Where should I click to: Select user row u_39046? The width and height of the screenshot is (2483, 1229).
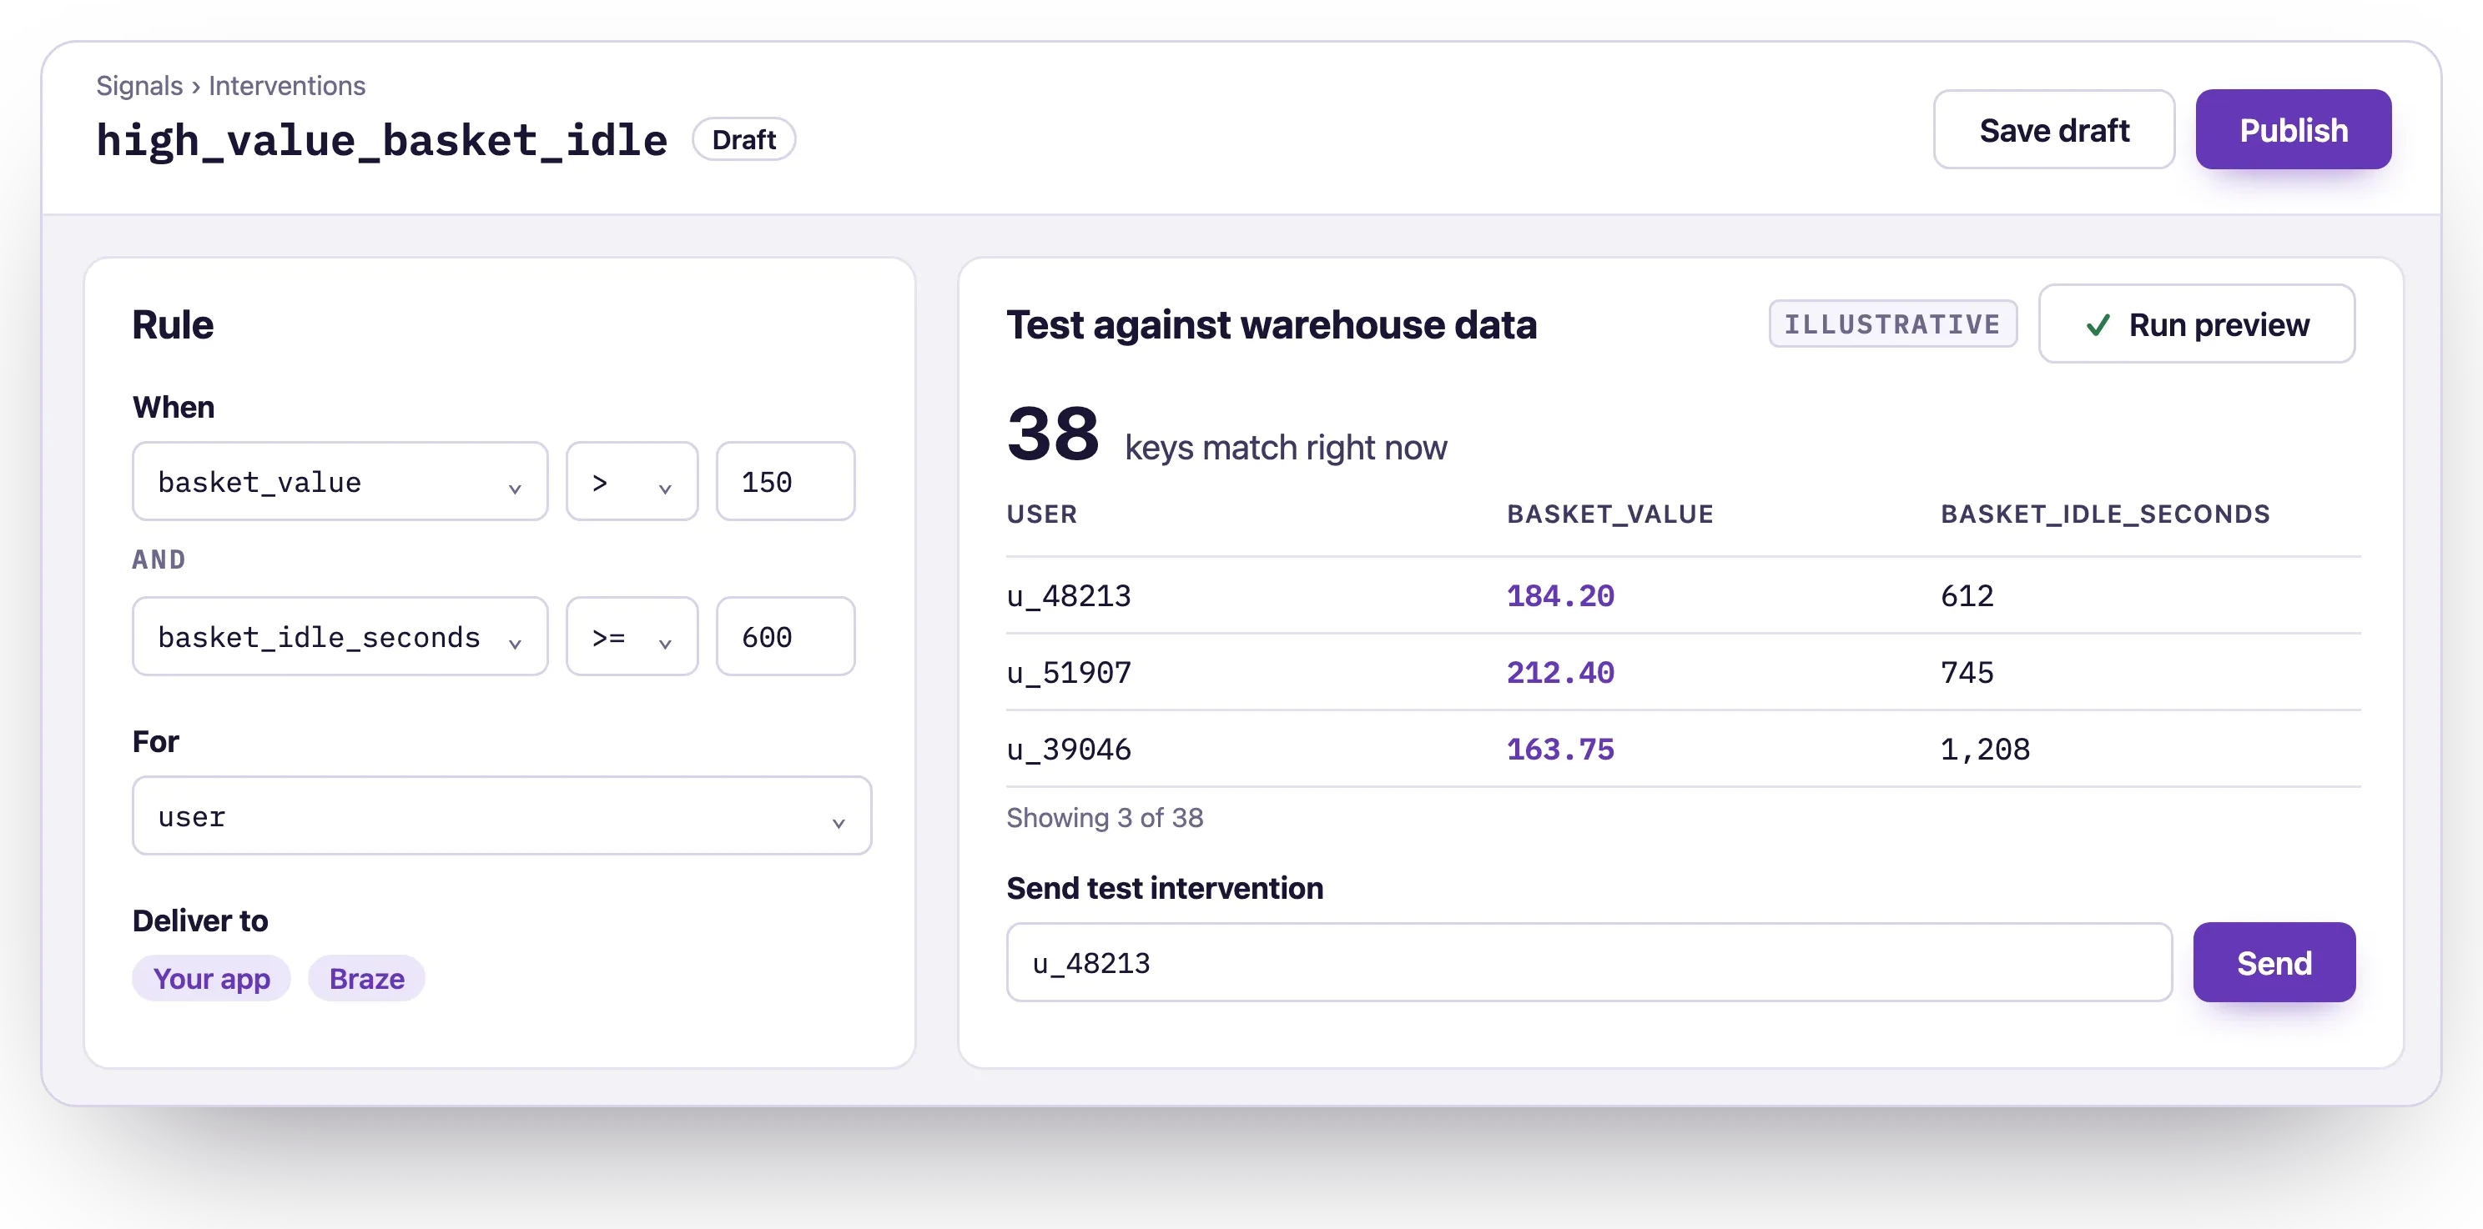[1683, 750]
